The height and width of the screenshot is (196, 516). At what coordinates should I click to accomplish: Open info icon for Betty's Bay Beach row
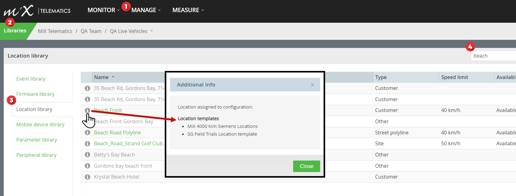(88, 155)
